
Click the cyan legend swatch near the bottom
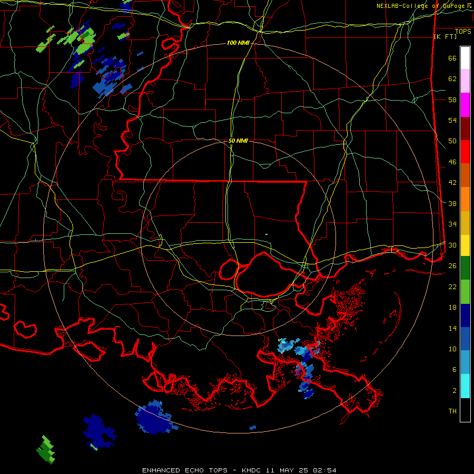pyautogui.click(x=465, y=386)
